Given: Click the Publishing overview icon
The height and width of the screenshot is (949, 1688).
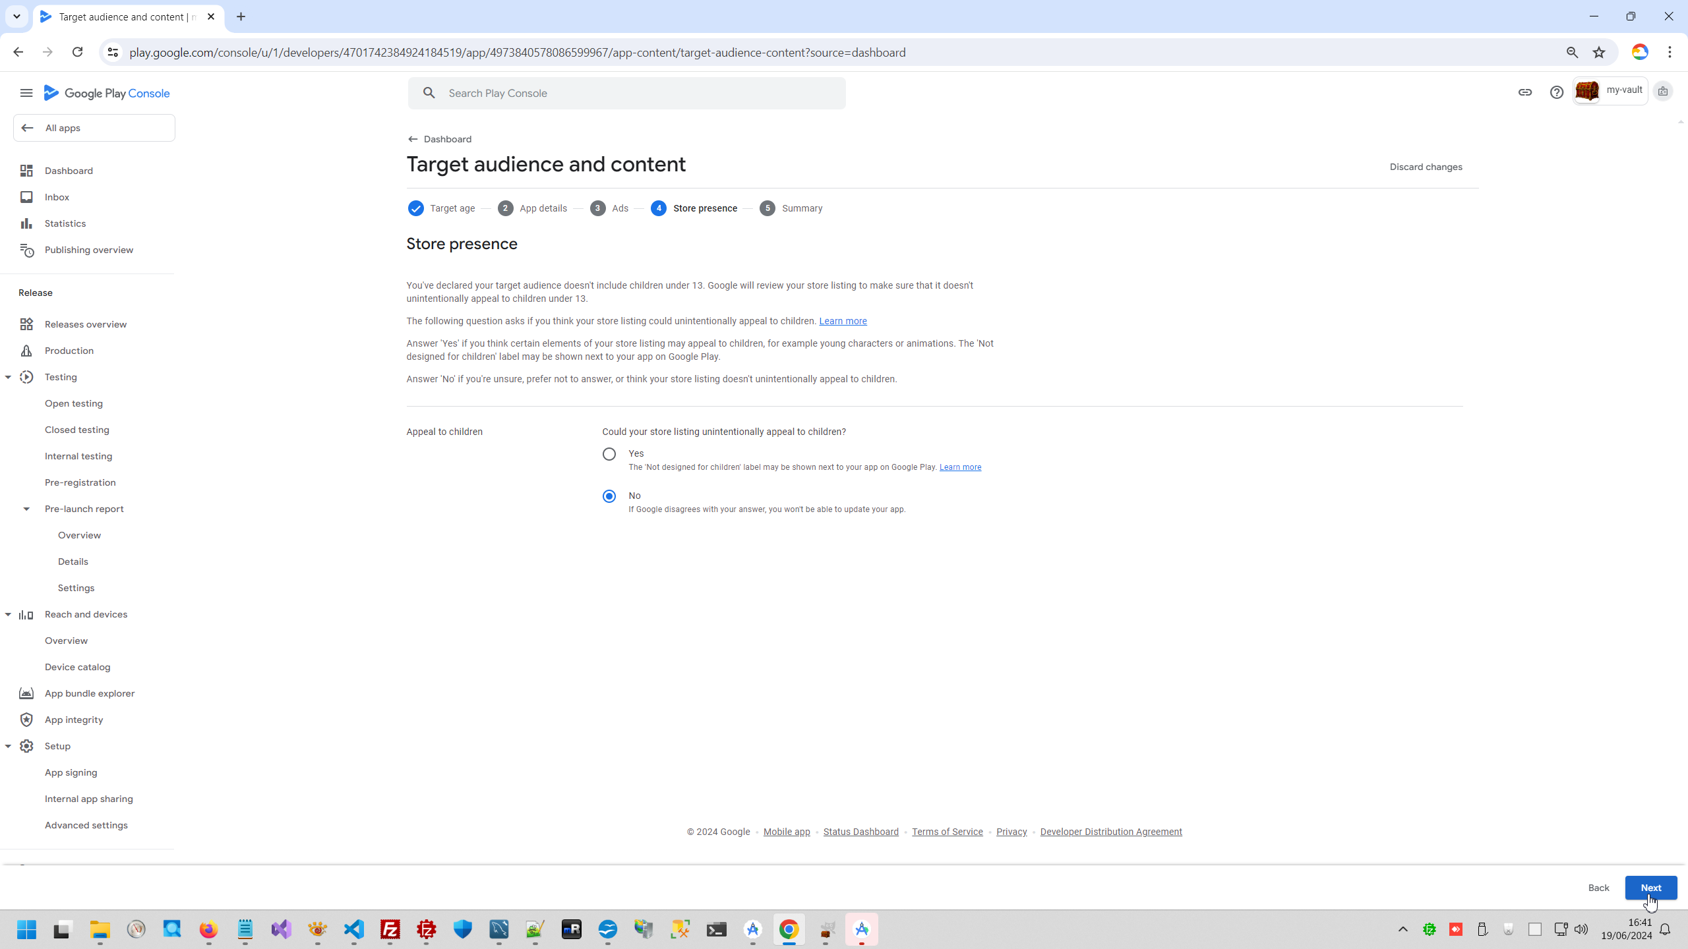Looking at the screenshot, I should (x=26, y=250).
